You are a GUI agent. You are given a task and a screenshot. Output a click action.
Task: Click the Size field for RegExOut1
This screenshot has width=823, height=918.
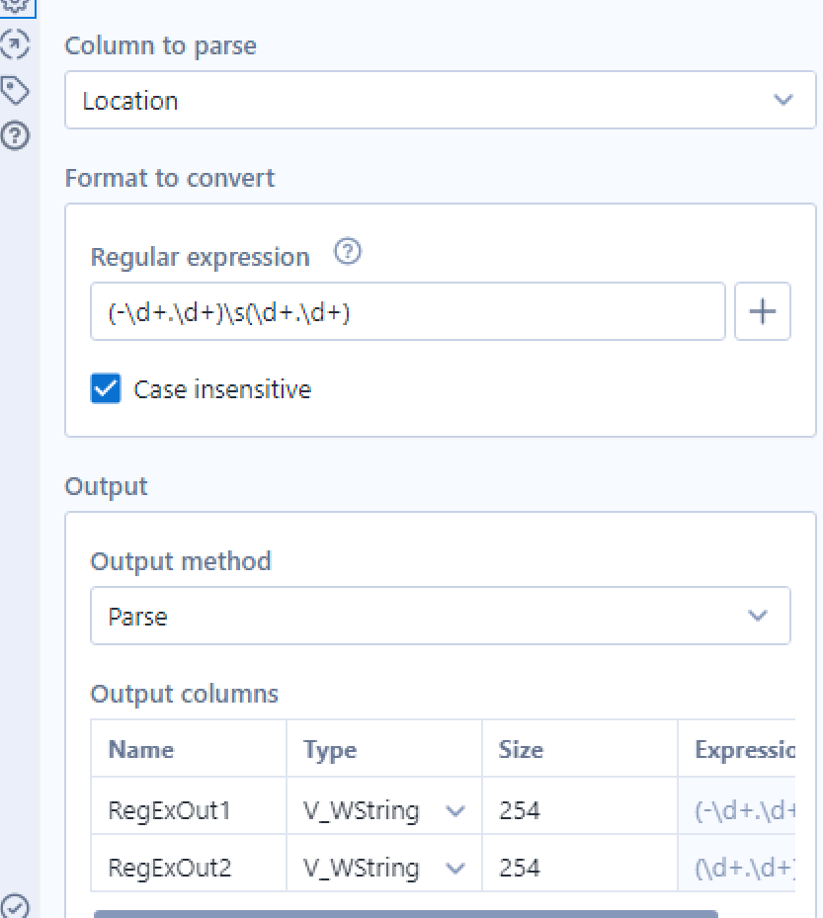579,811
